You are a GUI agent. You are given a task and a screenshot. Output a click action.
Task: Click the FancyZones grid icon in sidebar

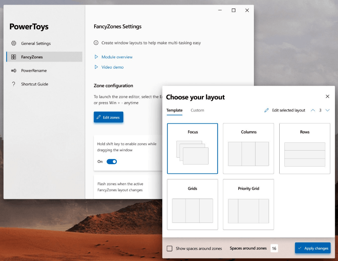tap(14, 57)
